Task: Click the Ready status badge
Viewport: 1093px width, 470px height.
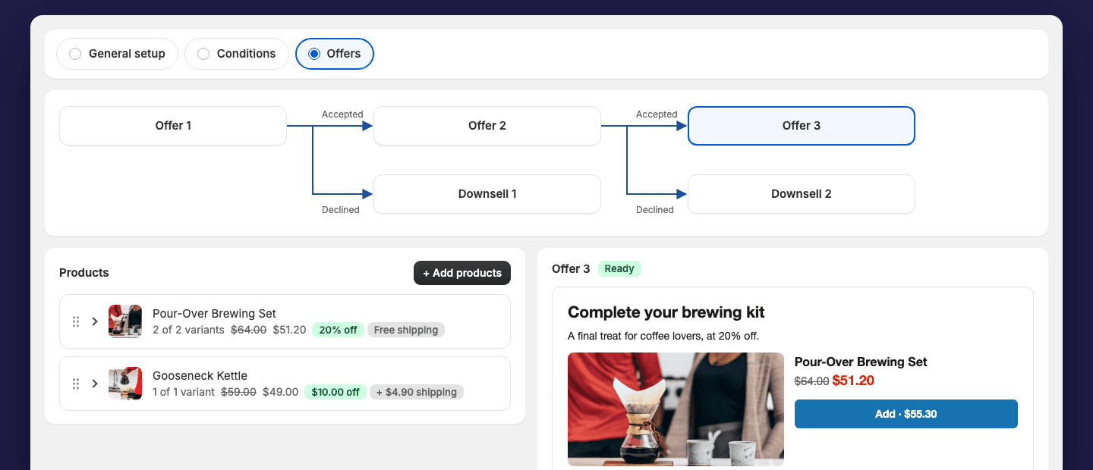Action: coord(619,268)
